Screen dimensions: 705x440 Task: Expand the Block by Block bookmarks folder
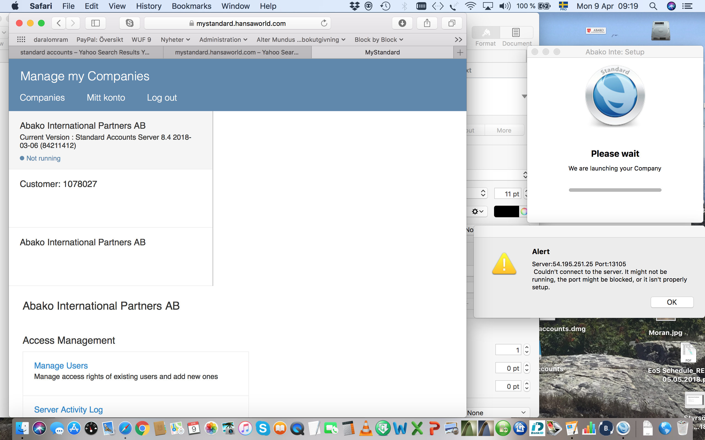pos(379,40)
